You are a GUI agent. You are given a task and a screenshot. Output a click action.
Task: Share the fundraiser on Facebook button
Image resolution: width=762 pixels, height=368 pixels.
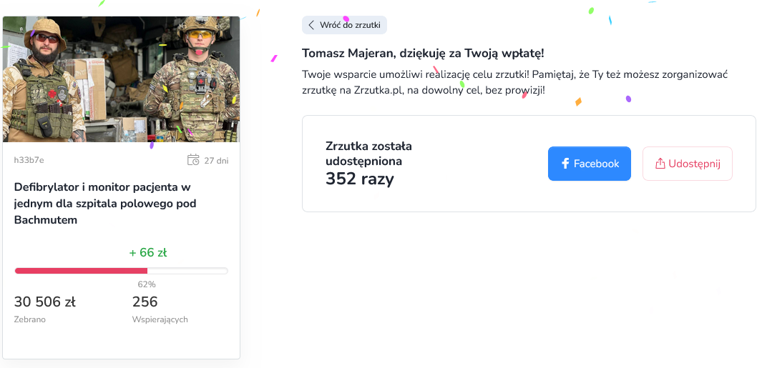[x=589, y=164]
